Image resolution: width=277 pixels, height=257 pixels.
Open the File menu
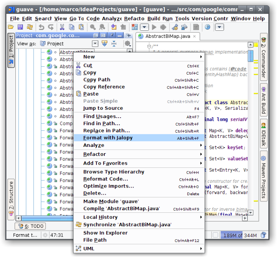(x=15, y=19)
